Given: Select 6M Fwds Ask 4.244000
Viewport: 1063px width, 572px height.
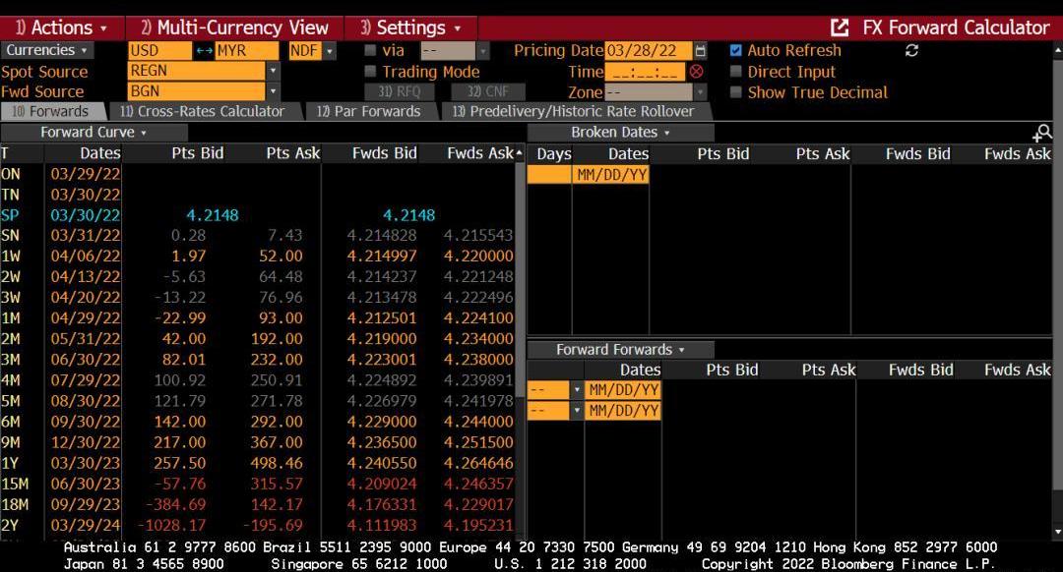Looking at the screenshot, I should click(x=478, y=422).
